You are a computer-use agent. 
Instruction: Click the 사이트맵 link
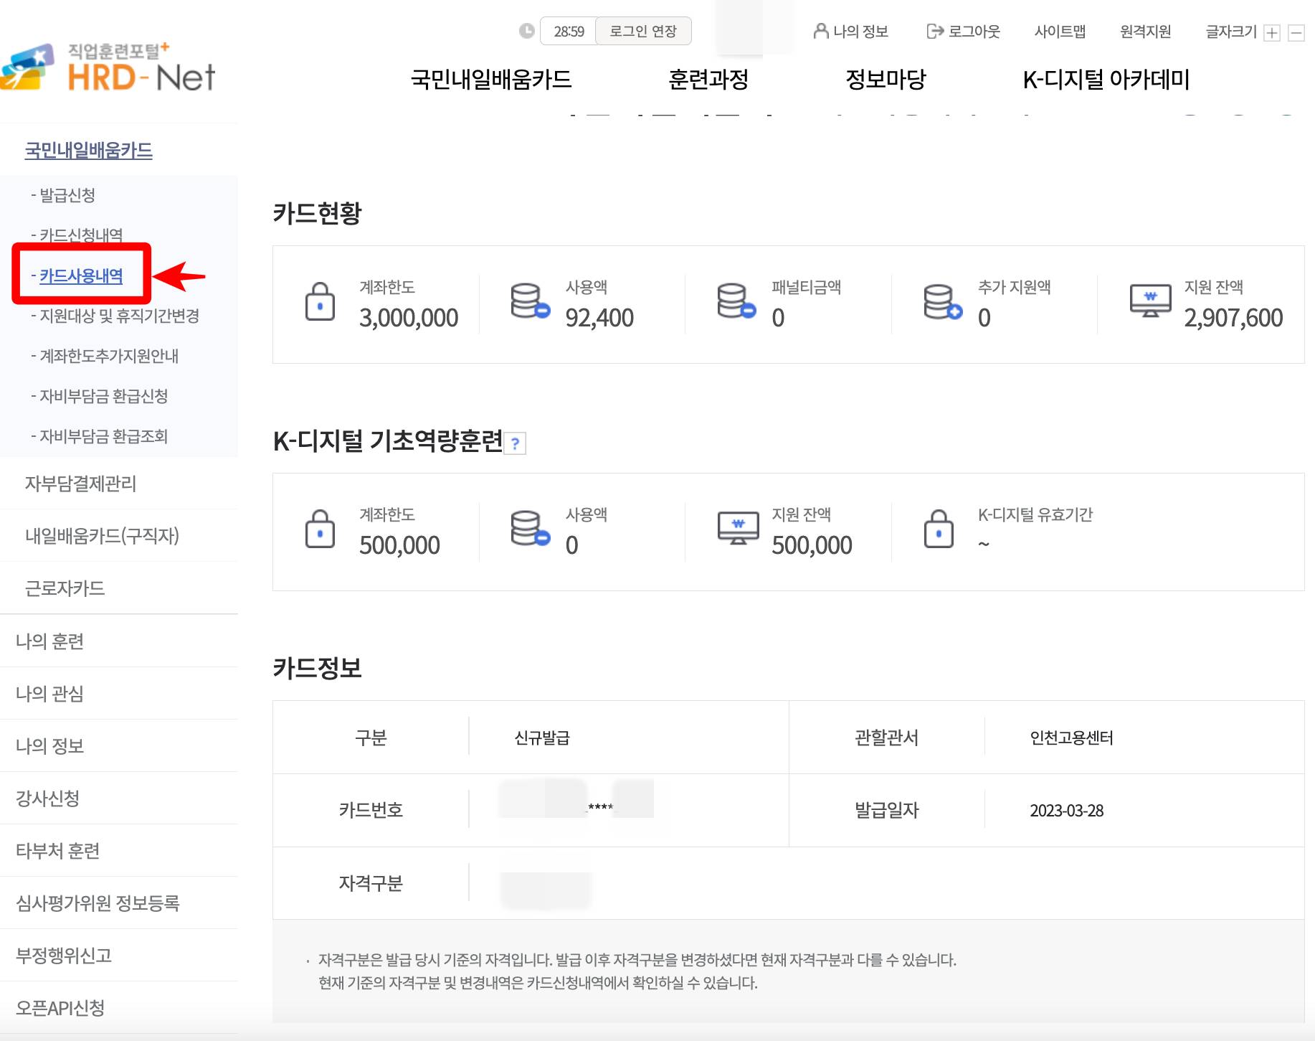pos(1061,31)
